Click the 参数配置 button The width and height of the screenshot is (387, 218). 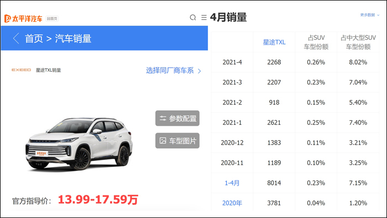tap(177, 118)
